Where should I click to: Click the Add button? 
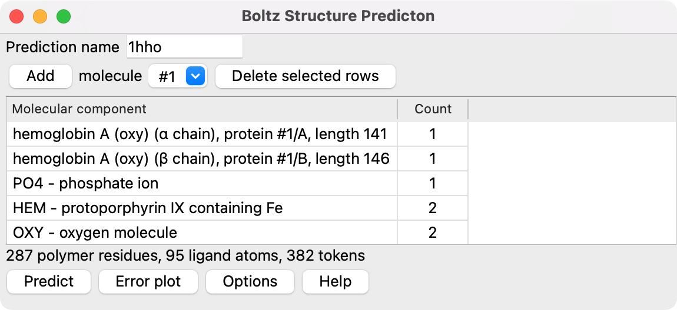(x=41, y=76)
